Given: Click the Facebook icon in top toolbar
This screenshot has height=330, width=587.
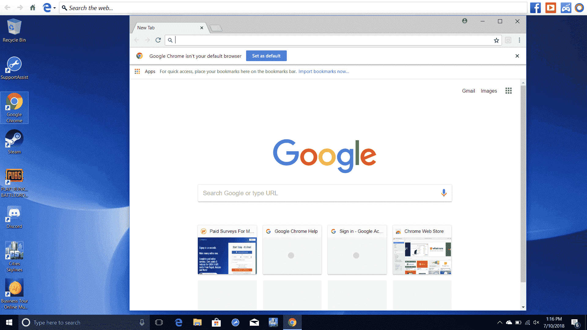Looking at the screenshot, I should point(535,8).
